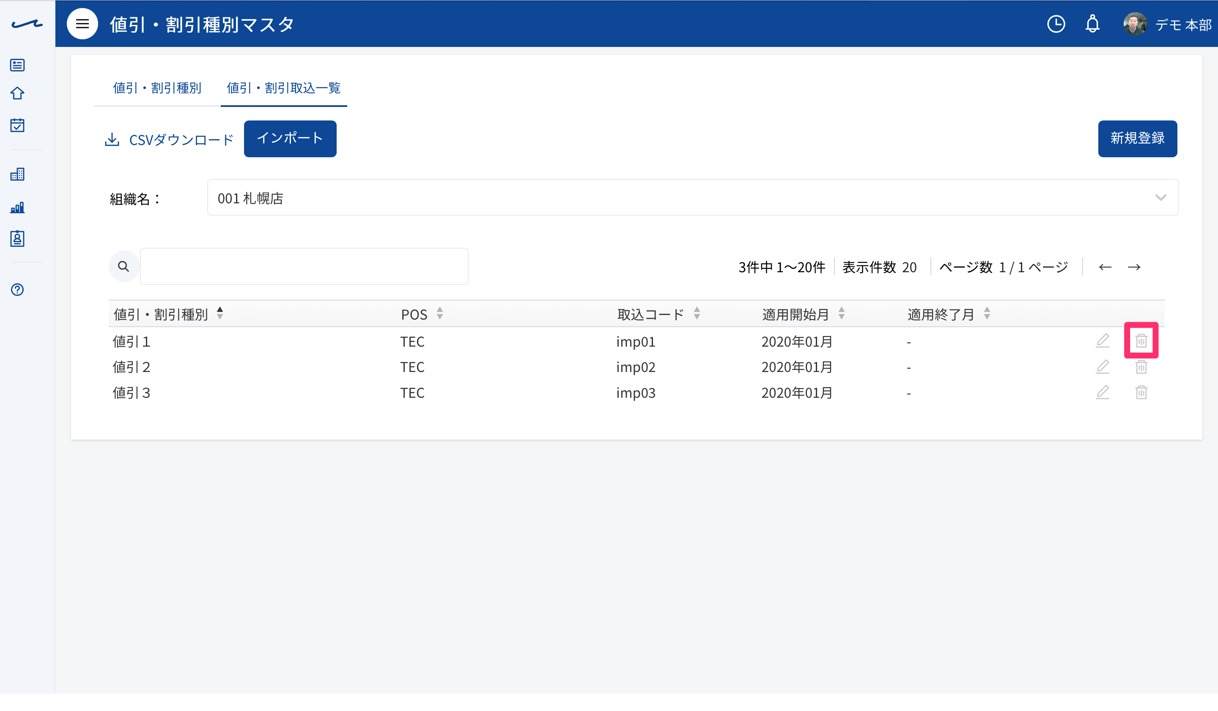Image resolution: width=1218 pixels, height=711 pixels.
Task: Sort by 取込コード column arrows
Action: click(x=697, y=314)
